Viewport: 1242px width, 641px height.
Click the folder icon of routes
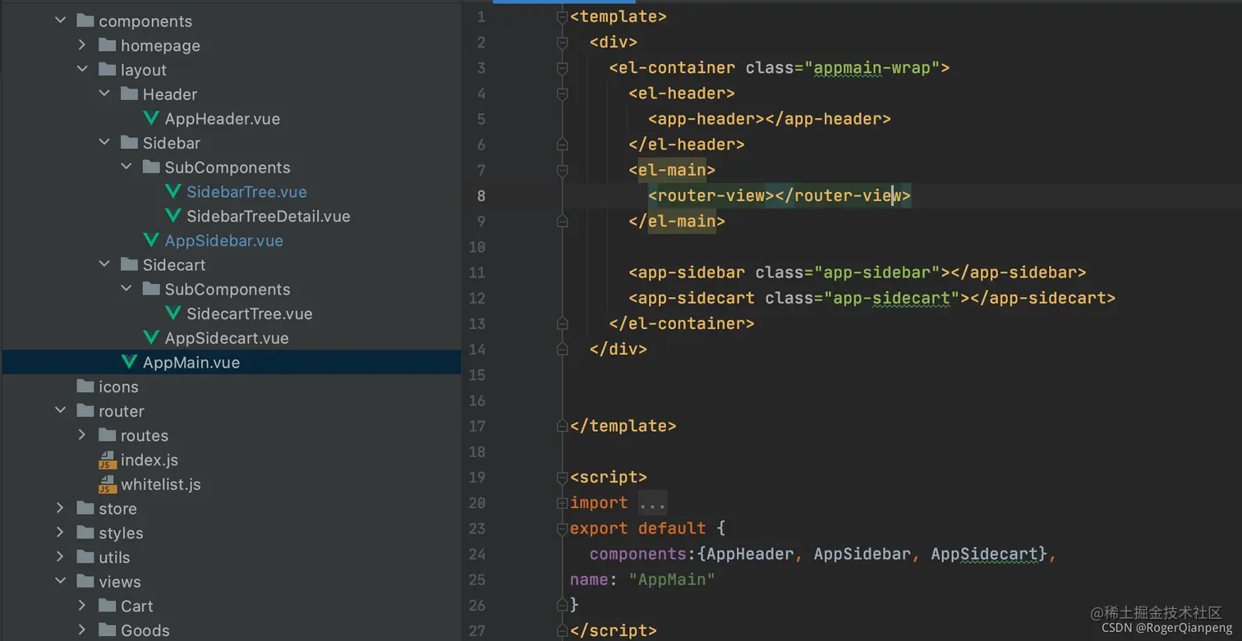click(x=107, y=435)
